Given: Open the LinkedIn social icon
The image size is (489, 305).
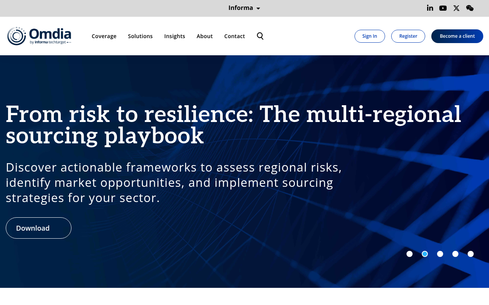Looking at the screenshot, I should point(430,8).
